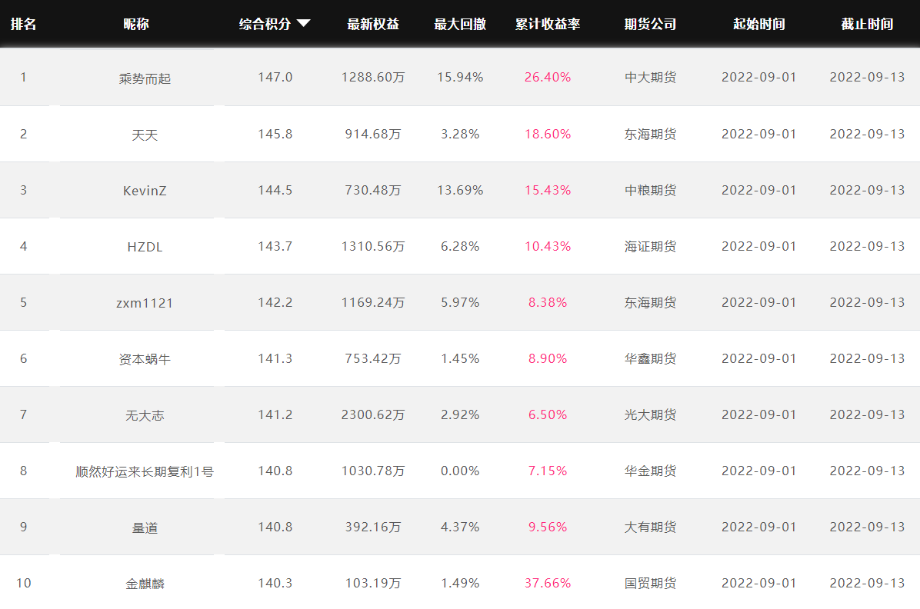
Task: Click the 最新权益 column header
Action: pos(373,24)
